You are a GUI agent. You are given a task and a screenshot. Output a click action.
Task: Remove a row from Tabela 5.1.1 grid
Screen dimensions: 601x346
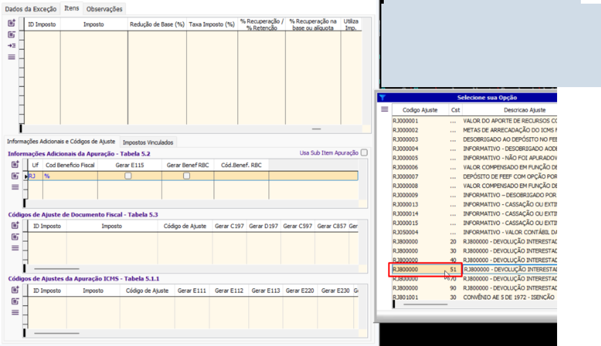point(15,301)
